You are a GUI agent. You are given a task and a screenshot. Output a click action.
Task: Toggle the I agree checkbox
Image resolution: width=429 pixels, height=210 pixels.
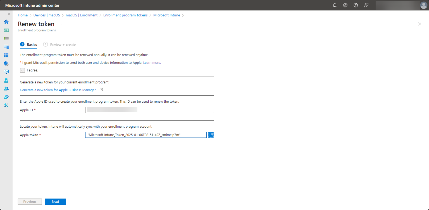(x=22, y=70)
